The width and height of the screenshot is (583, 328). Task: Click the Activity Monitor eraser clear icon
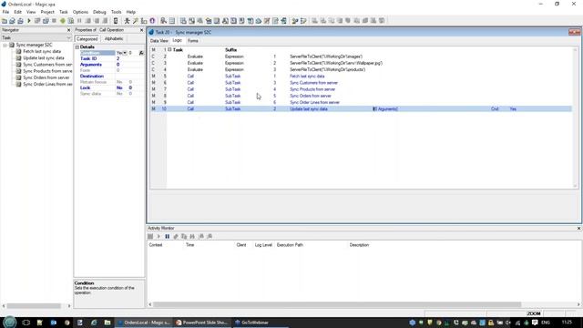point(176,237)
